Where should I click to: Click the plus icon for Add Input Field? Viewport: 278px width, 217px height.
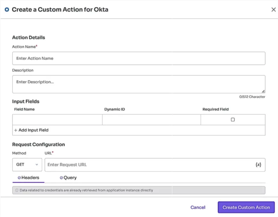15,130
